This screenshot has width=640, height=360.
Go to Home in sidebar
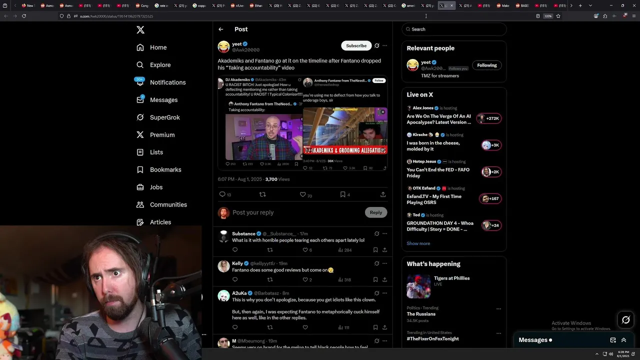151,47
